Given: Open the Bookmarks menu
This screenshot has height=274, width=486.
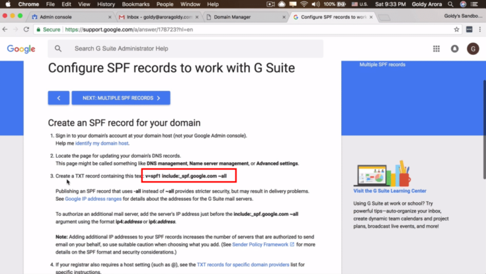Looking at the screenshot, I should (136, 4).
